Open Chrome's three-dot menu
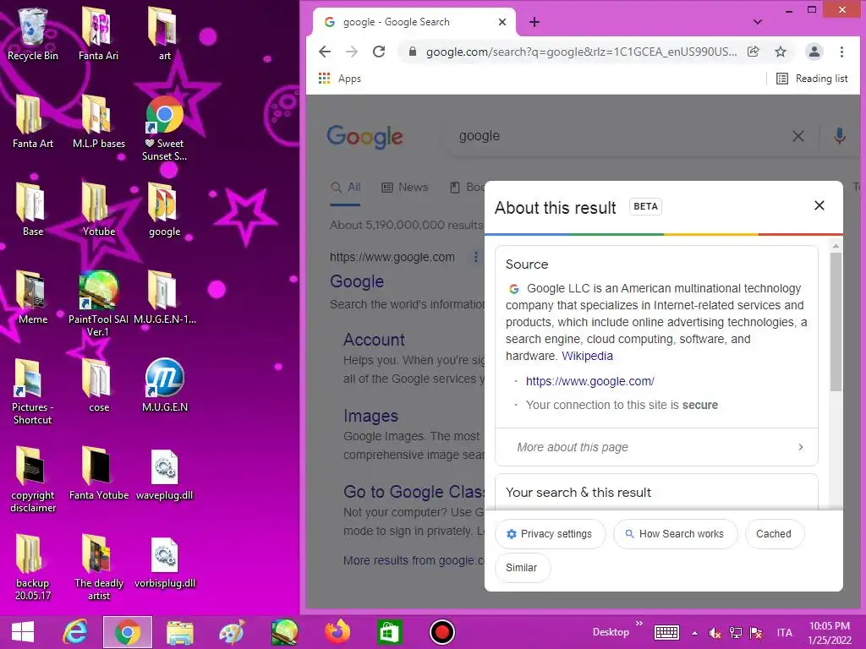Screen dimensions: 866x649 pos(841,52)
